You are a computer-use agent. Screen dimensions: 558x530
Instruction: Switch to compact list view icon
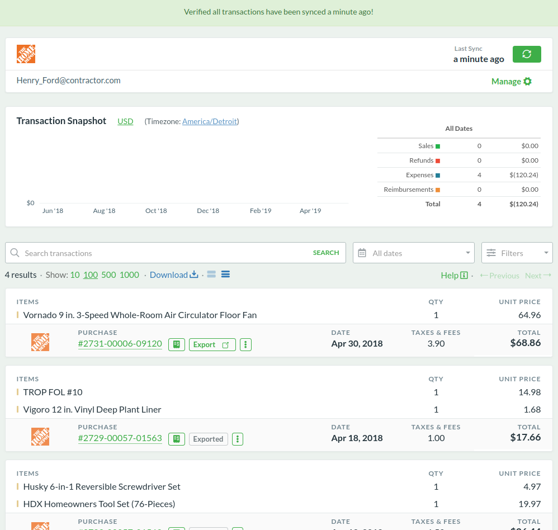(x=211, y=275)
